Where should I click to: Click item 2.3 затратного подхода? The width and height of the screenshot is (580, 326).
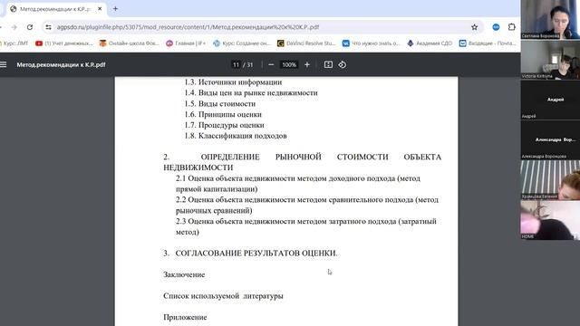click(x=306, y=226)
